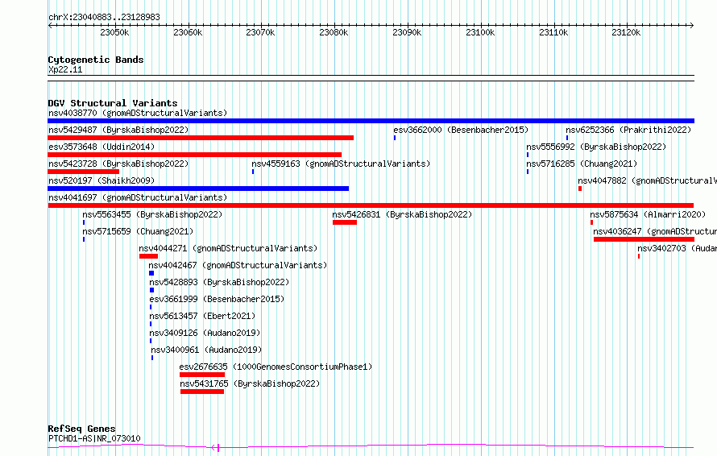The width and height of the screenshot is (717, 456).
Task: Click the Xp22.11 cytogenetic band label
Action: pyautogui.click(x=65, y=70)
